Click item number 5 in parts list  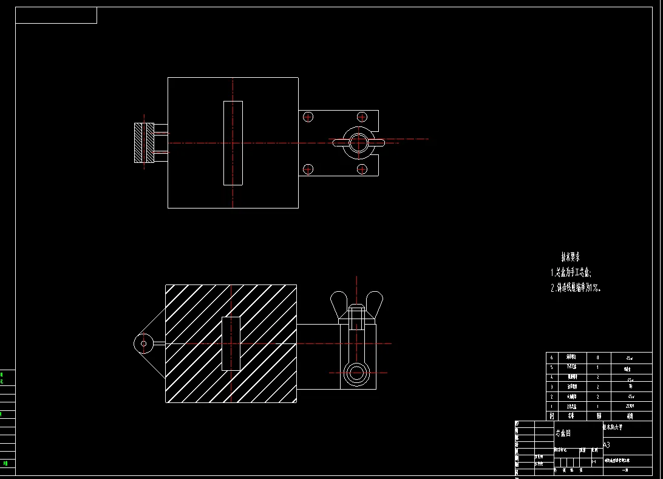coord(551,367)
